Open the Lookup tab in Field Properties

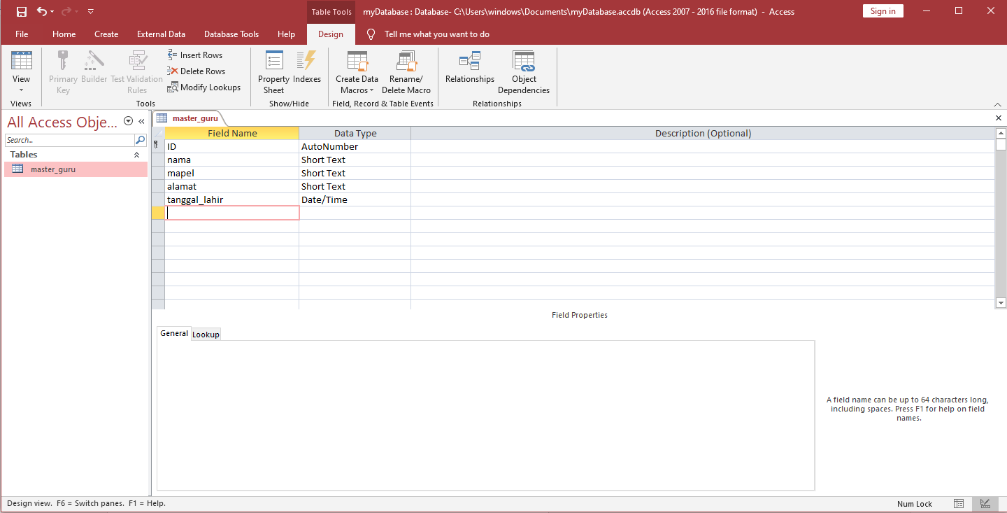click(206, 334)
